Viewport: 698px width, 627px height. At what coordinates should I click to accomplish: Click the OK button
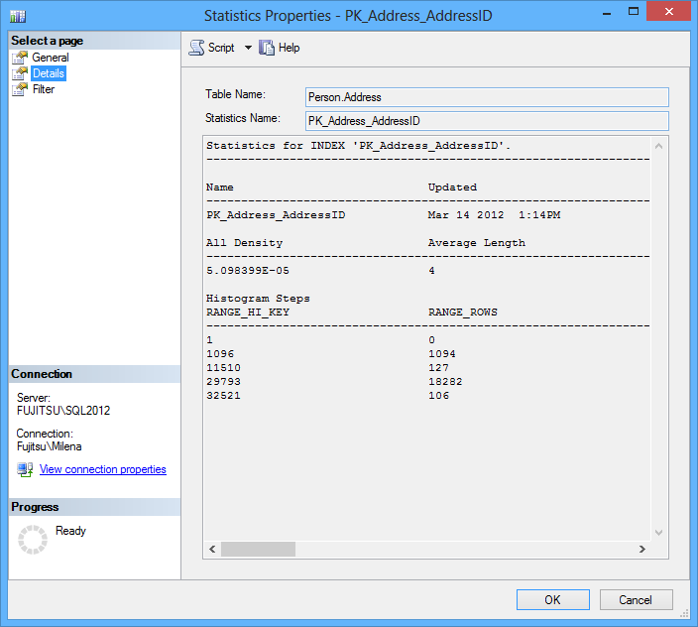coord(552,599)
